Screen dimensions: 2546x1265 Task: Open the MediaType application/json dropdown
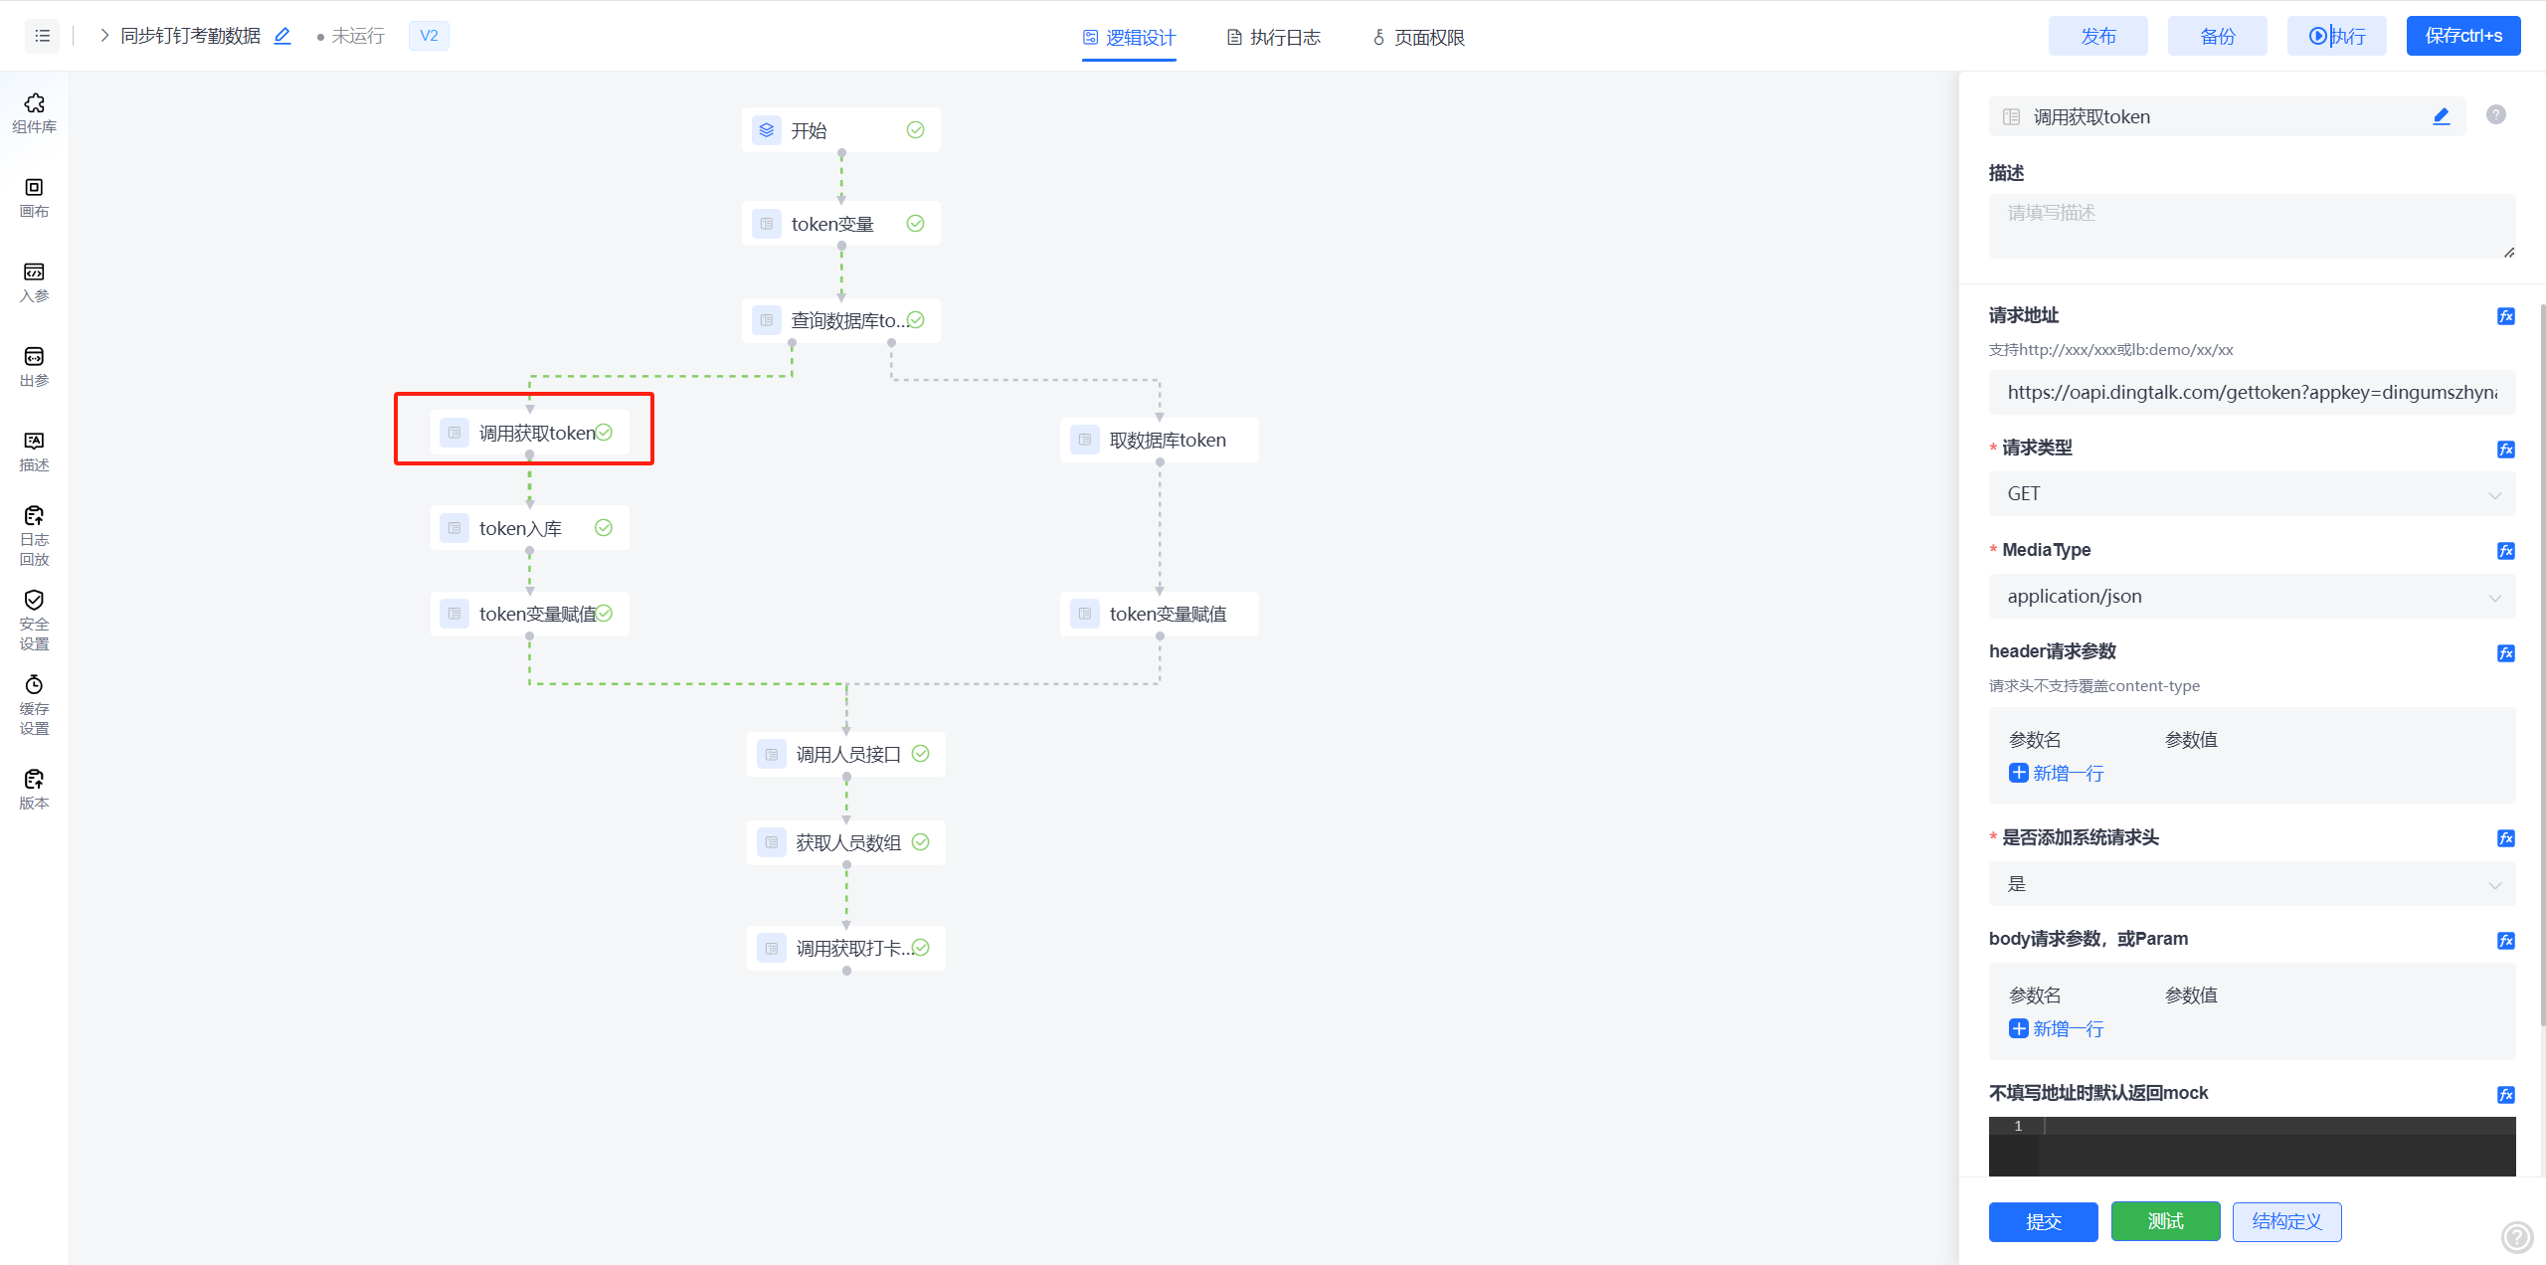tap(2251, 597)
